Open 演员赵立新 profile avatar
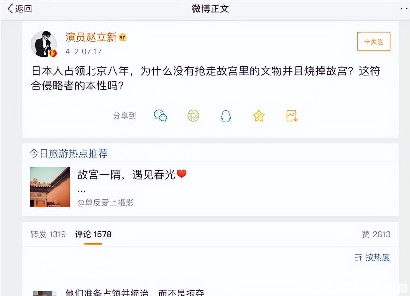The height and width of the screenshot is (296, 410). click(44, 44)
